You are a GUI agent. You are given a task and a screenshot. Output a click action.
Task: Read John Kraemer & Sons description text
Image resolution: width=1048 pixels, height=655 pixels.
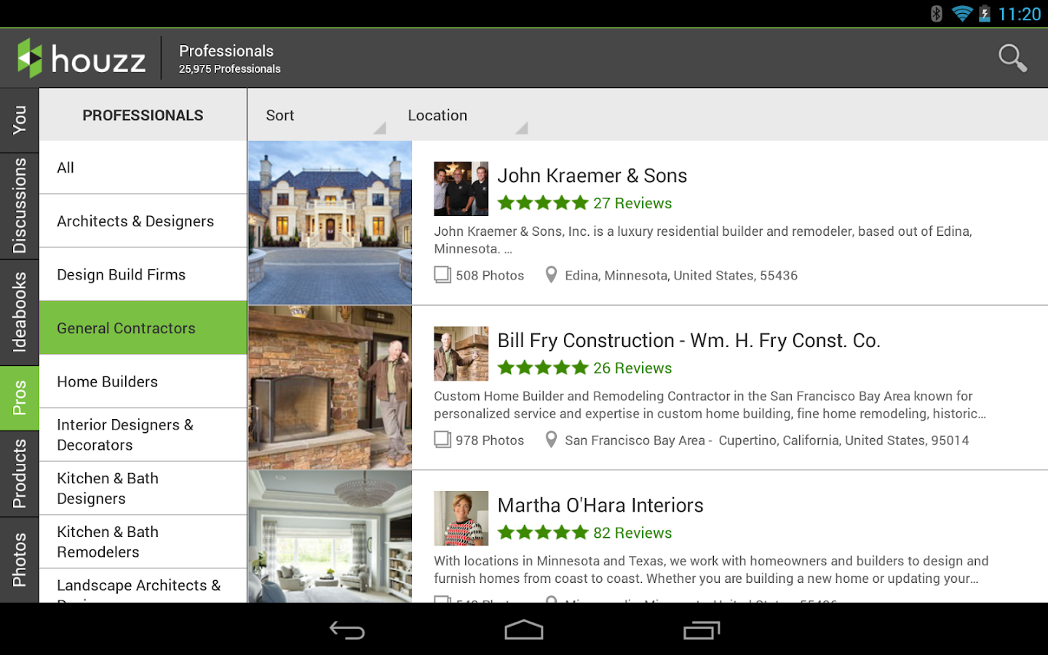pyautogui.click(x=703, y=240)
